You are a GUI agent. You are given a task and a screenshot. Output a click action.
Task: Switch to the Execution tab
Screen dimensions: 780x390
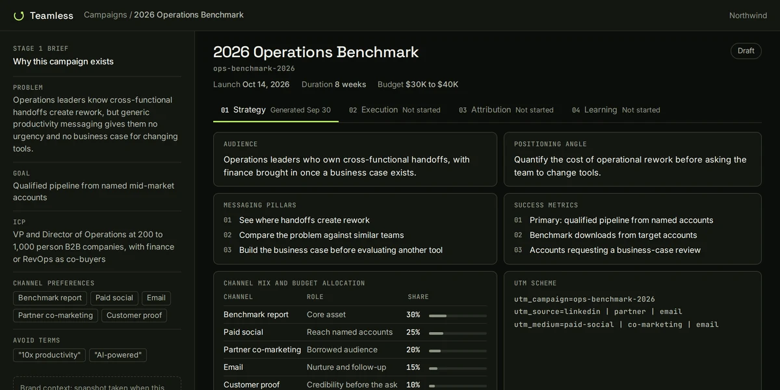coord(395,110)
